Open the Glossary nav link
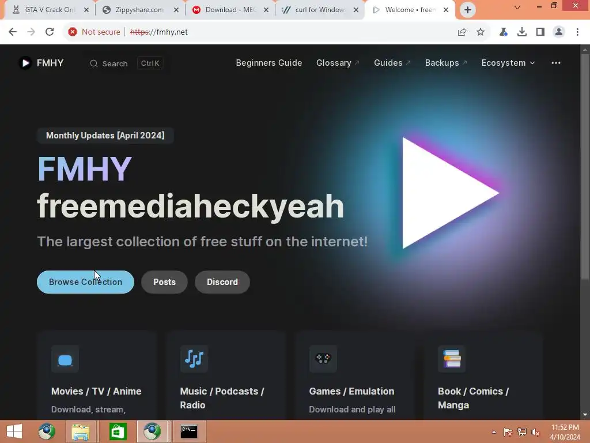Image resolution: width=590 pixels, height=443 pixels. click(338, 63)
